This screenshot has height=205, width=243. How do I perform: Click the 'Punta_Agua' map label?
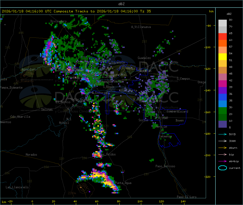coord(123,183)
